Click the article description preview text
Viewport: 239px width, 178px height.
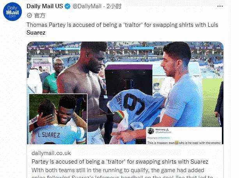tap(122, 173)
